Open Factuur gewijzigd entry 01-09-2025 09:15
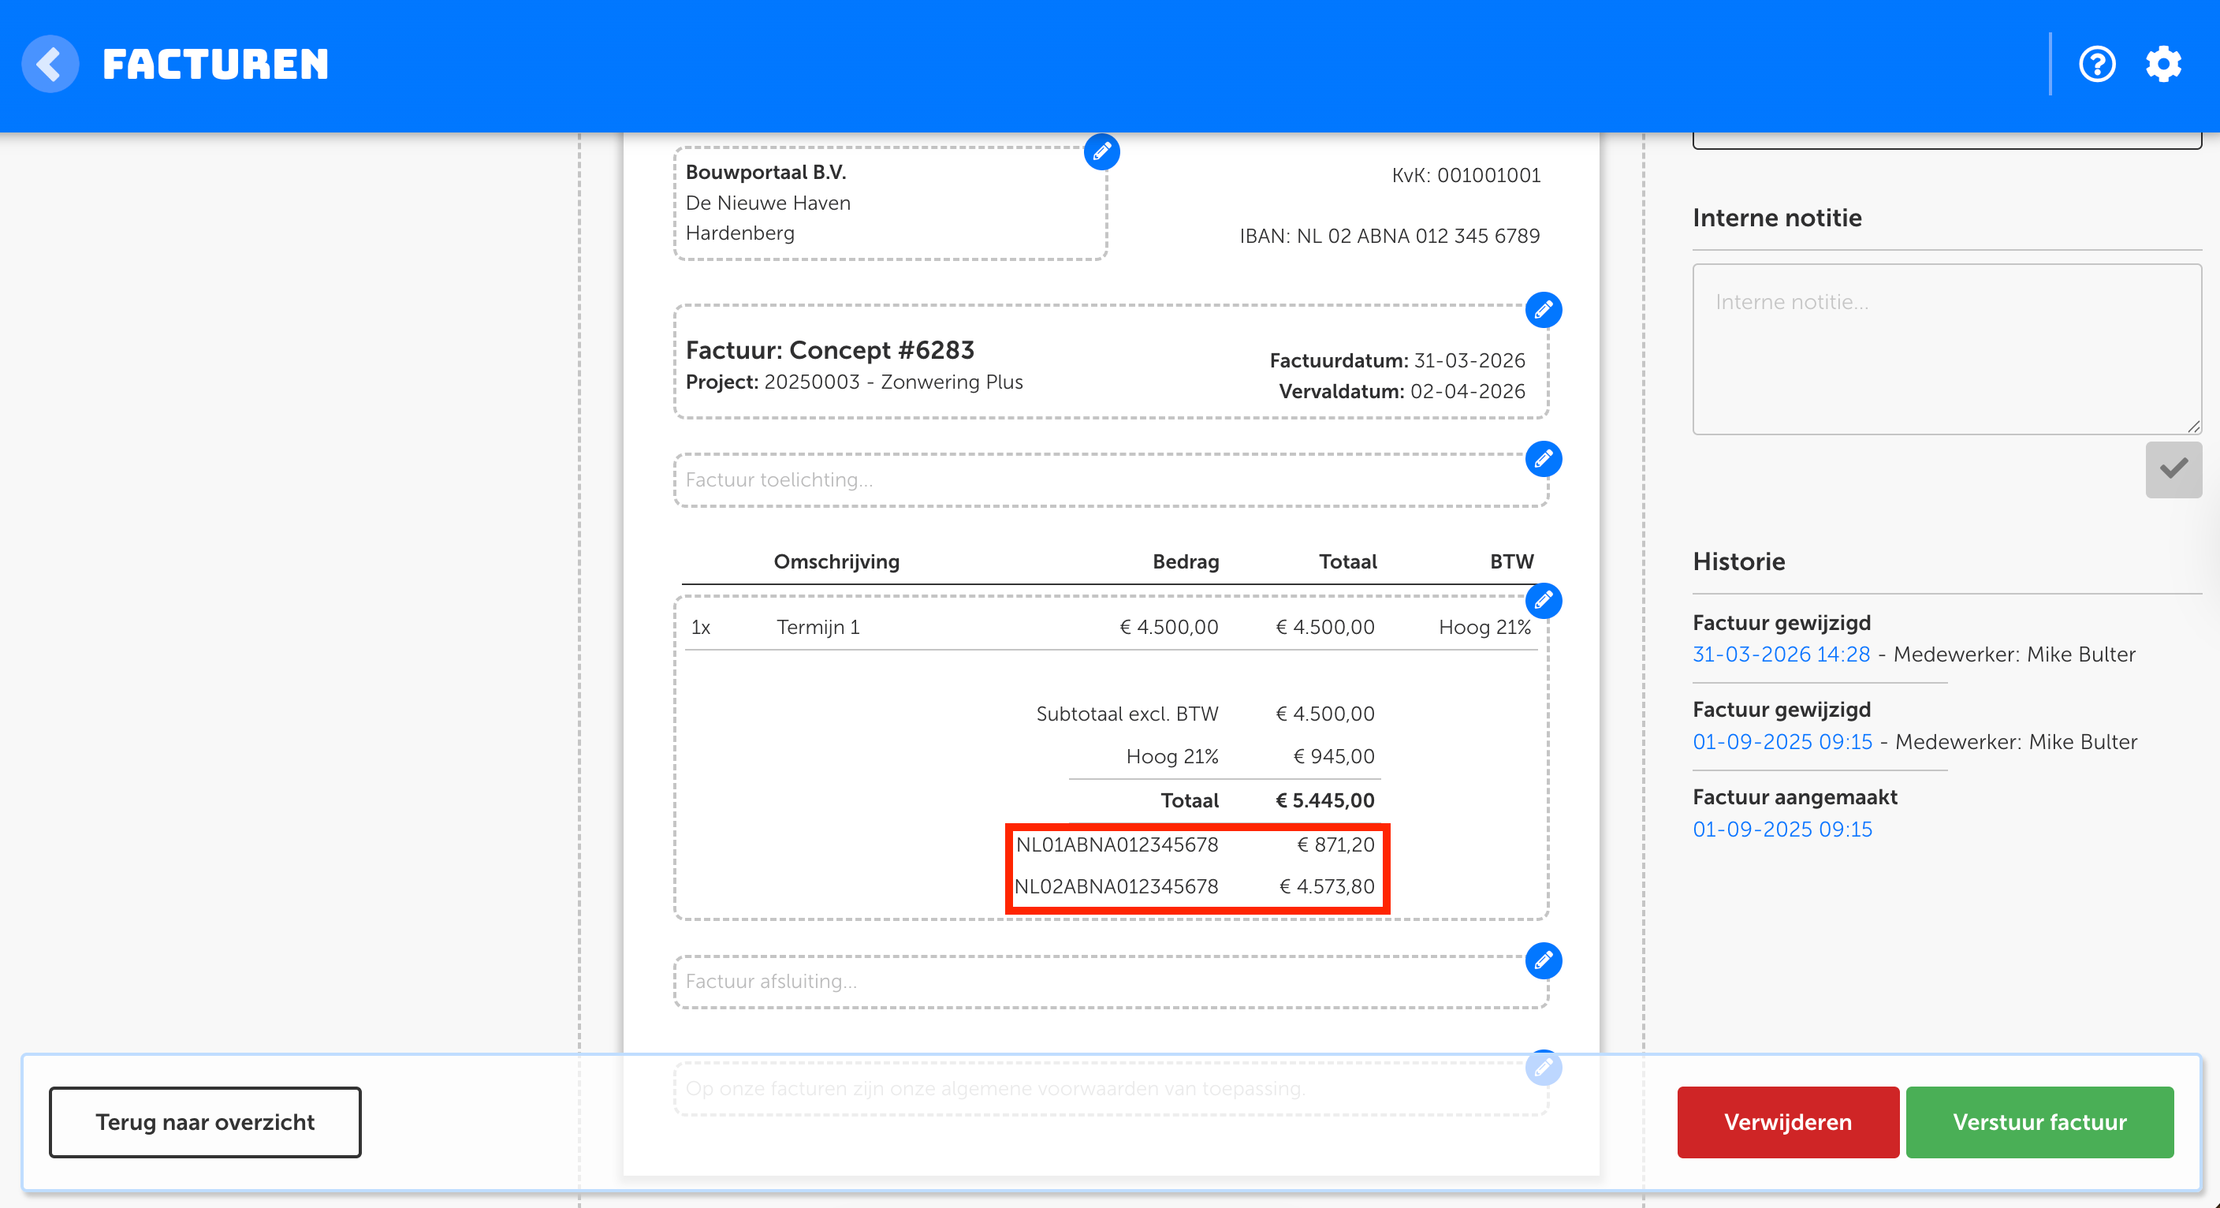Screen dimensions: 2220x1208 point(1782,741)
